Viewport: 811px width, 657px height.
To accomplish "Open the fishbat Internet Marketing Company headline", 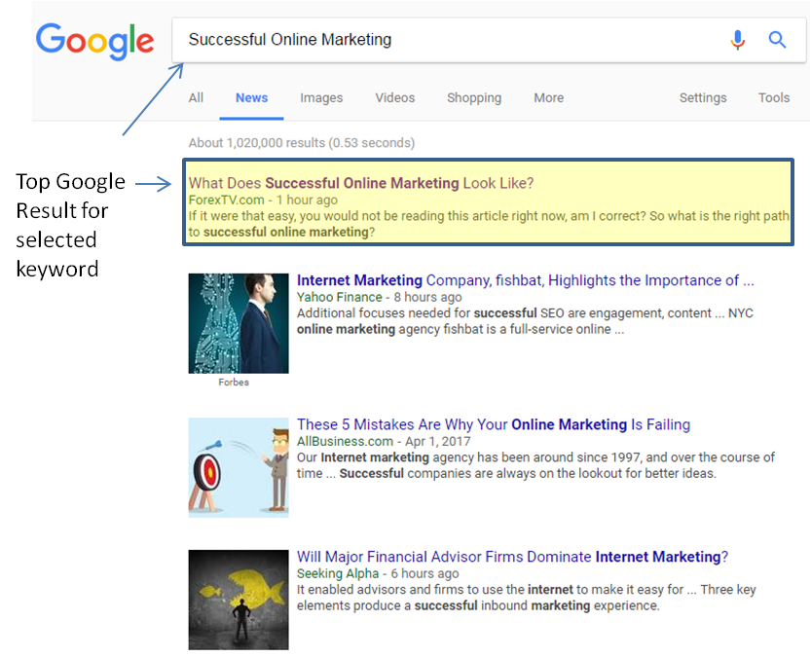I will coord(526,280).
